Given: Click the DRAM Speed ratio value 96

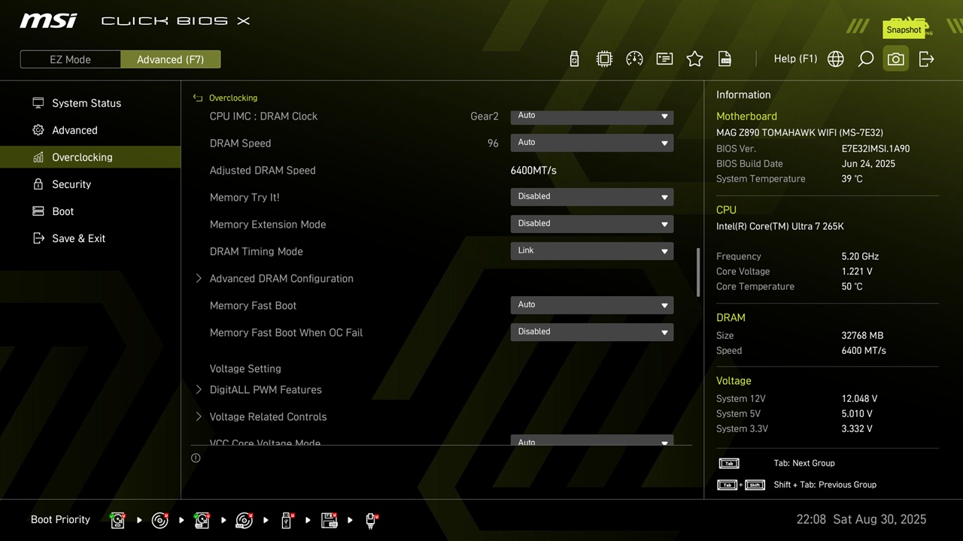Looking at the screenshot, I should [493, 143].
